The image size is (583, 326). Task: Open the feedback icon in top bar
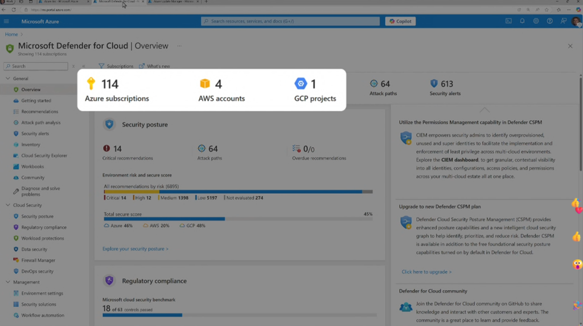(x=563, y=21)
